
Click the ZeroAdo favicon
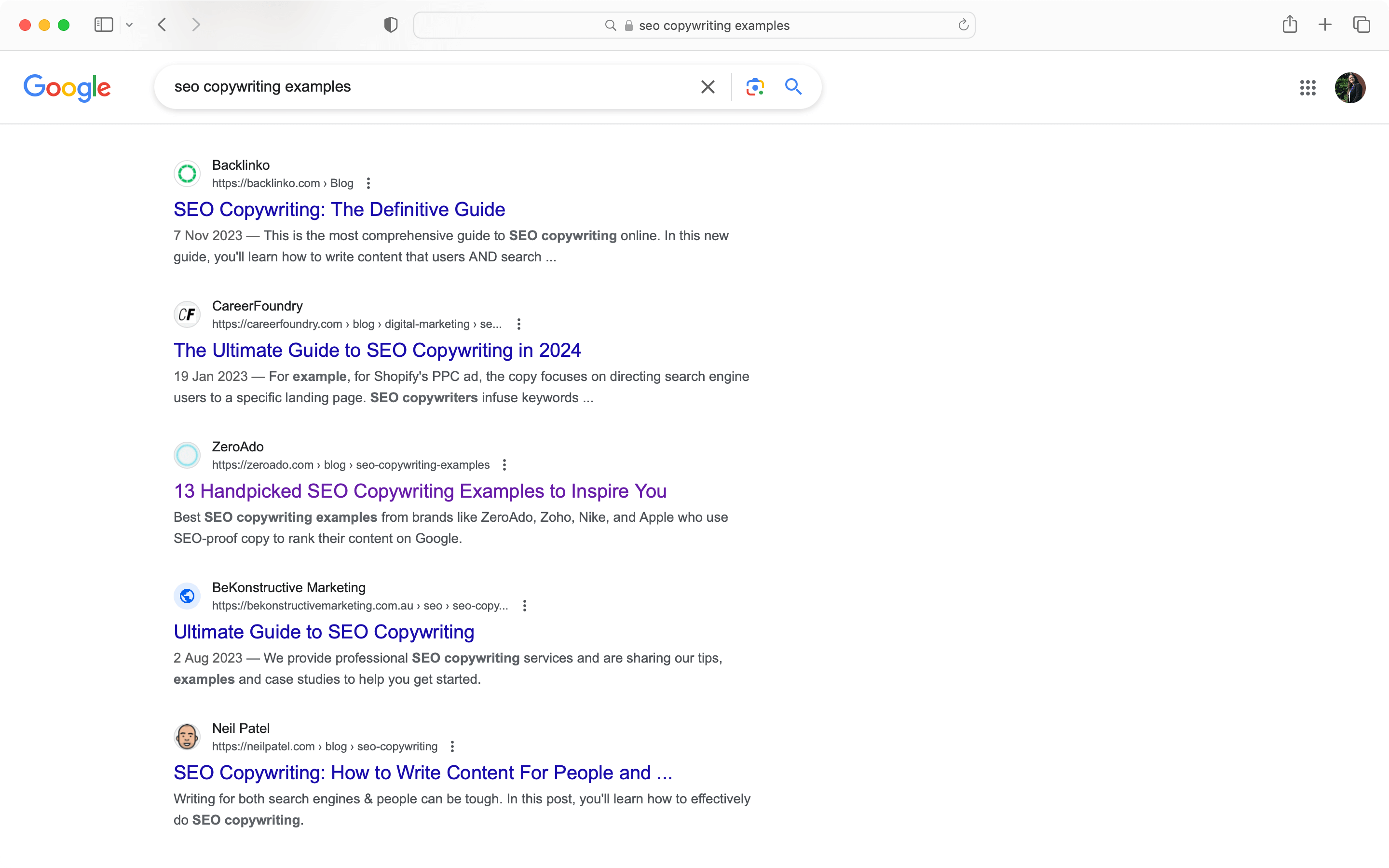click(x=187, y=455)
